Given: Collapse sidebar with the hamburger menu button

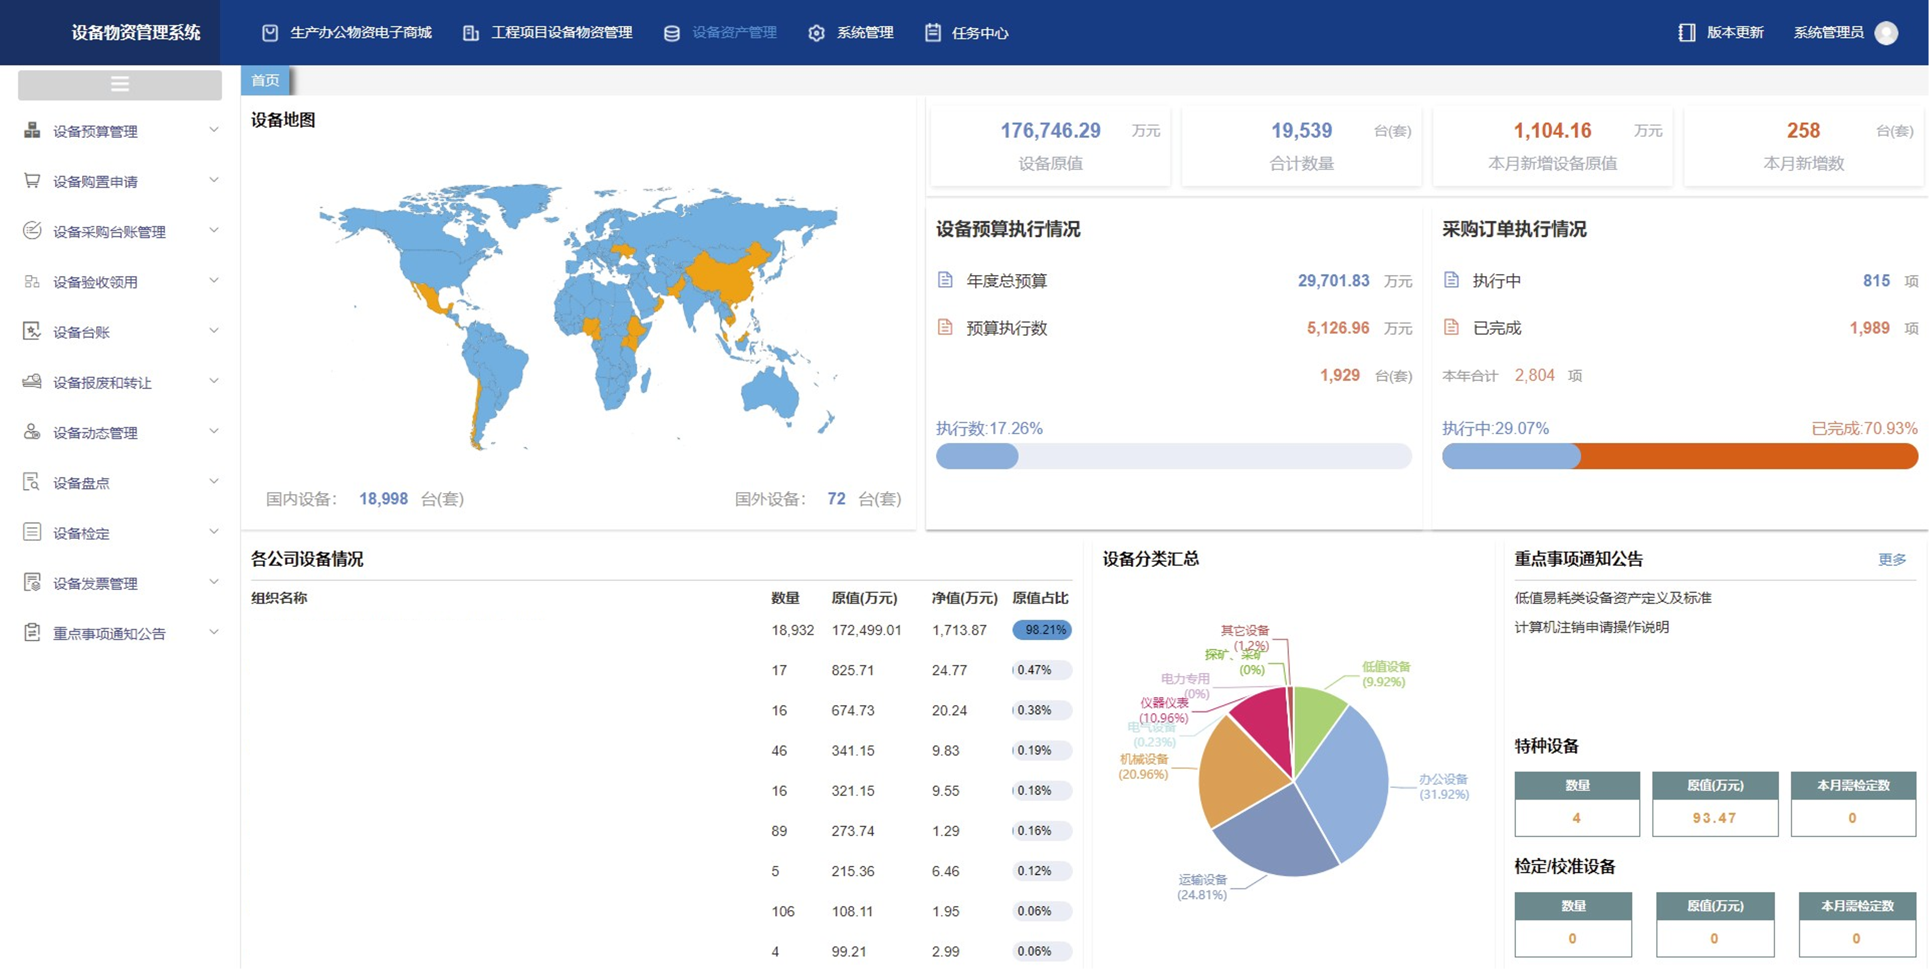Looking at the screenshot, I should [120, 85].
